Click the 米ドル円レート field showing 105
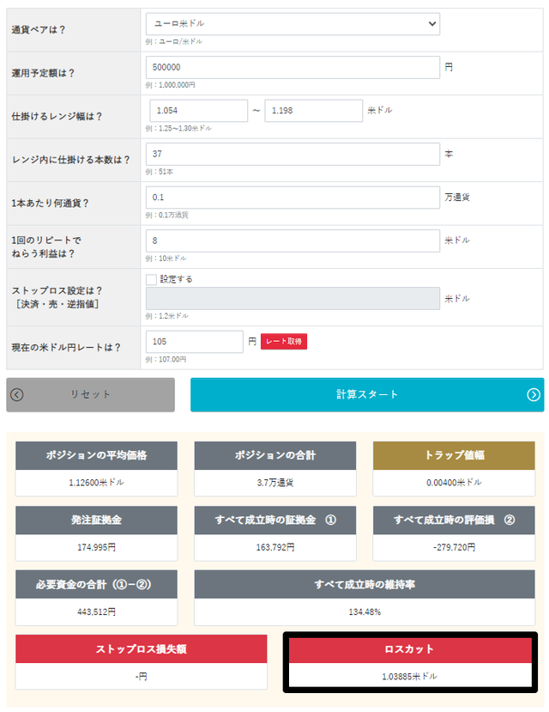This screenshot has width=549, height=712. coord(195,342)
